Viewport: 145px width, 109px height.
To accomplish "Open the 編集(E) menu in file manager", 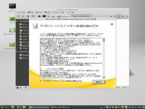I will 30,12.
